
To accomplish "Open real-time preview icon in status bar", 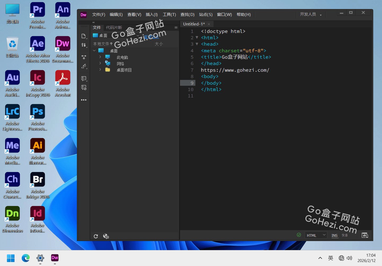I will pyautogui.click(x=365, y=235).
